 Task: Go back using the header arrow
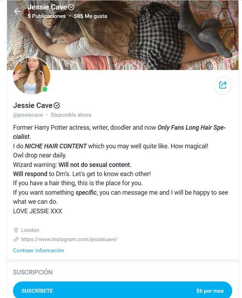tap(17, 12)
